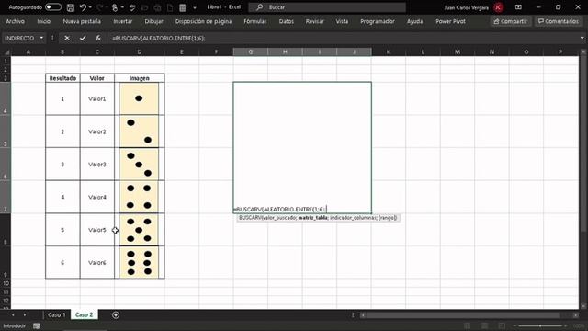The height and width of the screenshot is (331, 588).
Task: Open the touch mode dropdown arrow
Action: click(x=122, y=7)
